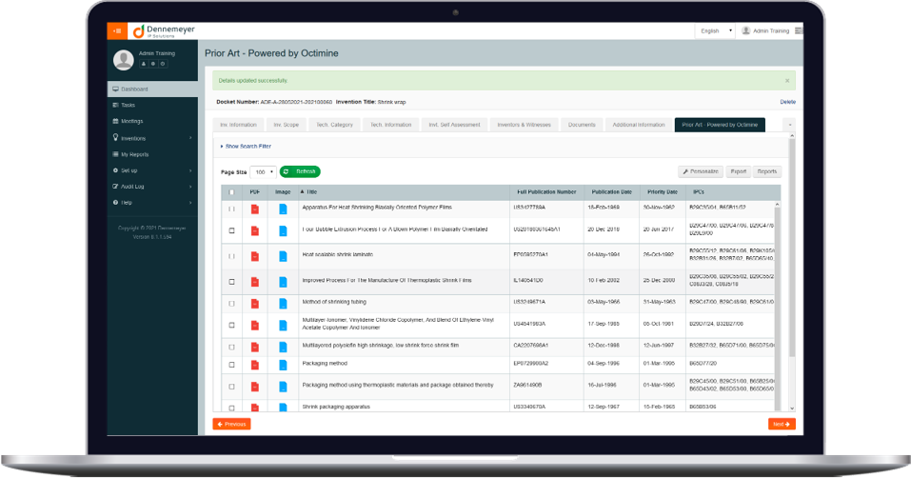Viewport: 911px width, 478px height.
Task: Open the tab overflow arrow dropdown
Action: coord(789,125)
